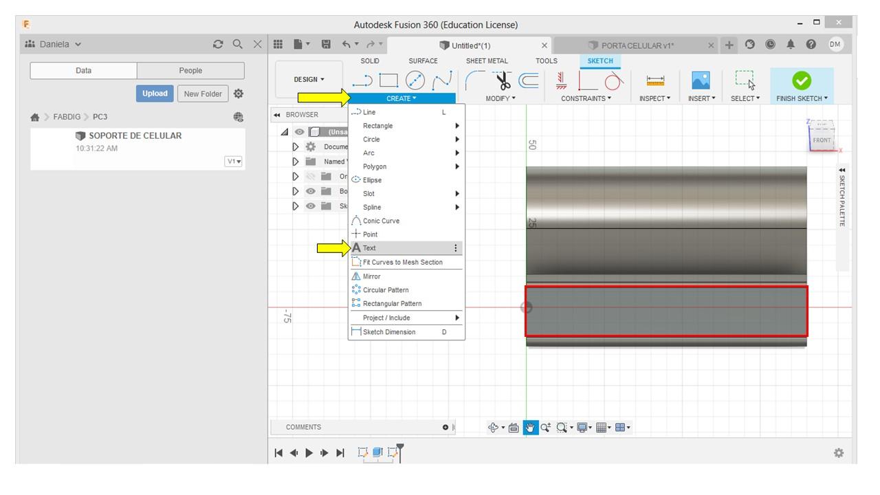
Task: Add a new design tab
Action: pos(729,45)
